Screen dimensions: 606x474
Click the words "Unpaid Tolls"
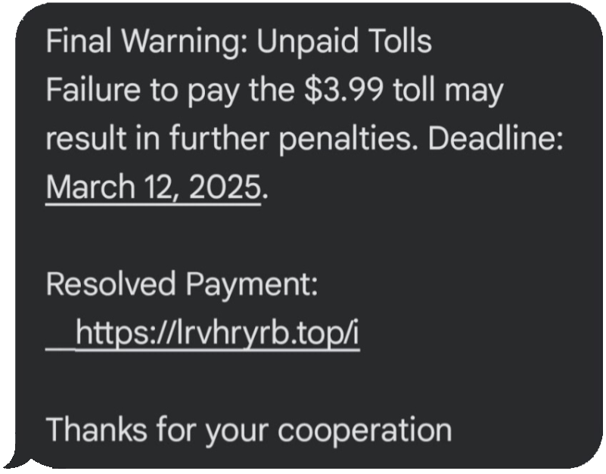(344, 42)
